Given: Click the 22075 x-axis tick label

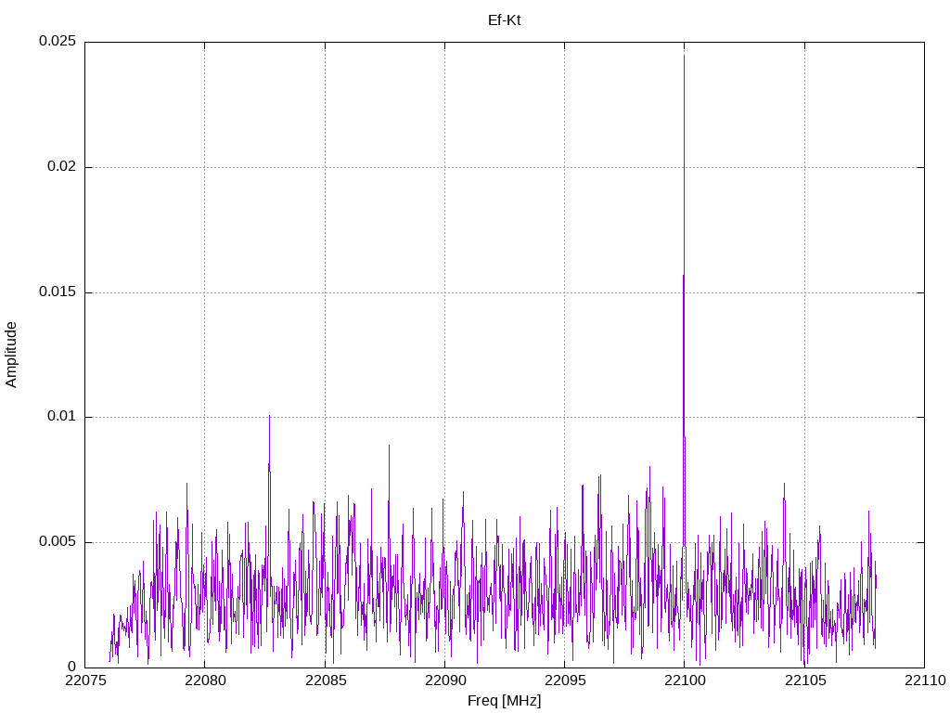Looking at the screenshot, I should tap(84, 681).
